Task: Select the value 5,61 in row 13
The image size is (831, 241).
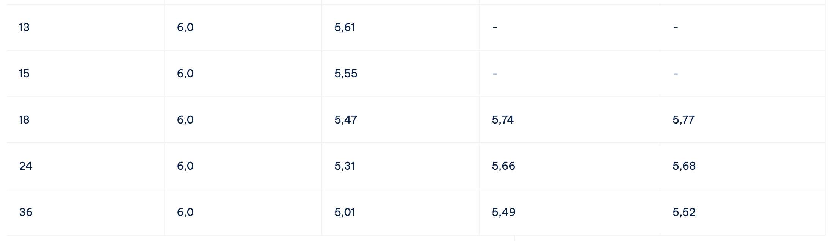Action: click(x=345, y=27)
